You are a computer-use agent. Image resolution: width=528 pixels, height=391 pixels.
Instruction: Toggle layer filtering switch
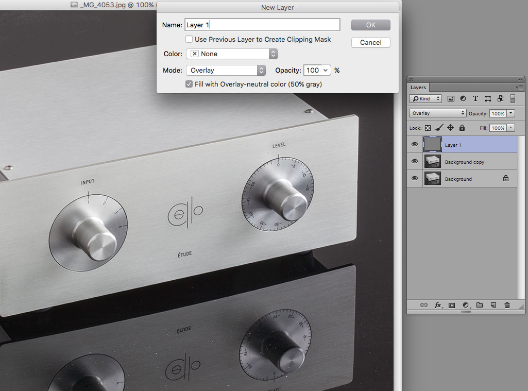pyautogui.click(x=513, y=99)
